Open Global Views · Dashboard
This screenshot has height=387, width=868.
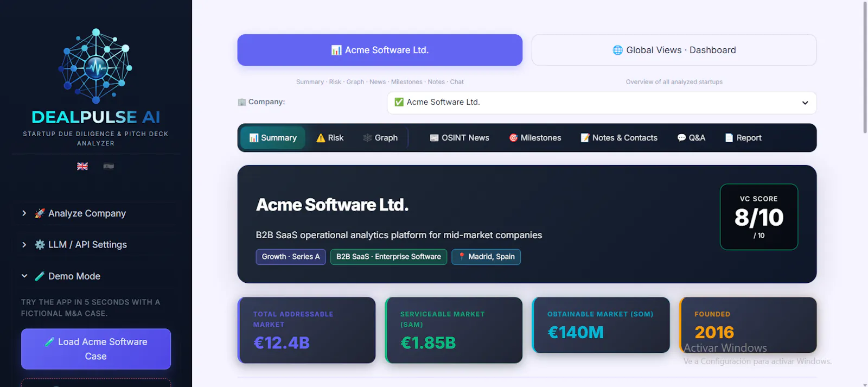tap(674, 50)
